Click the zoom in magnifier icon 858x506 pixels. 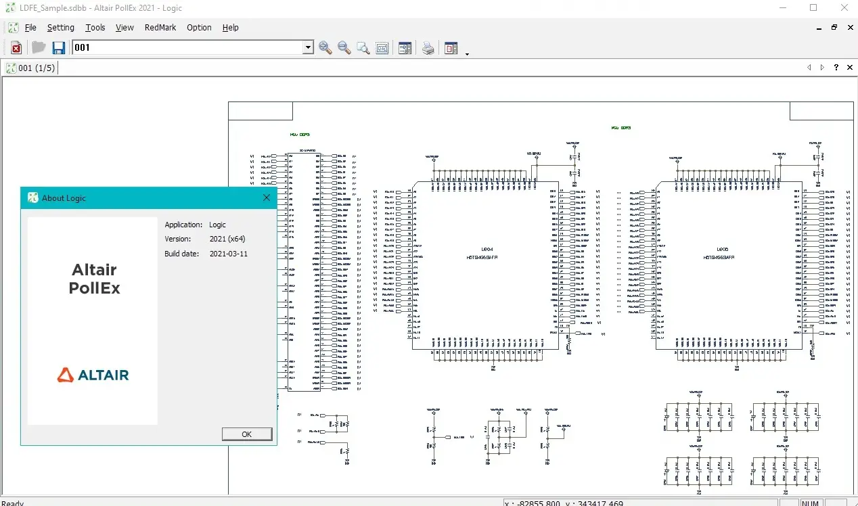coord(325,48)
